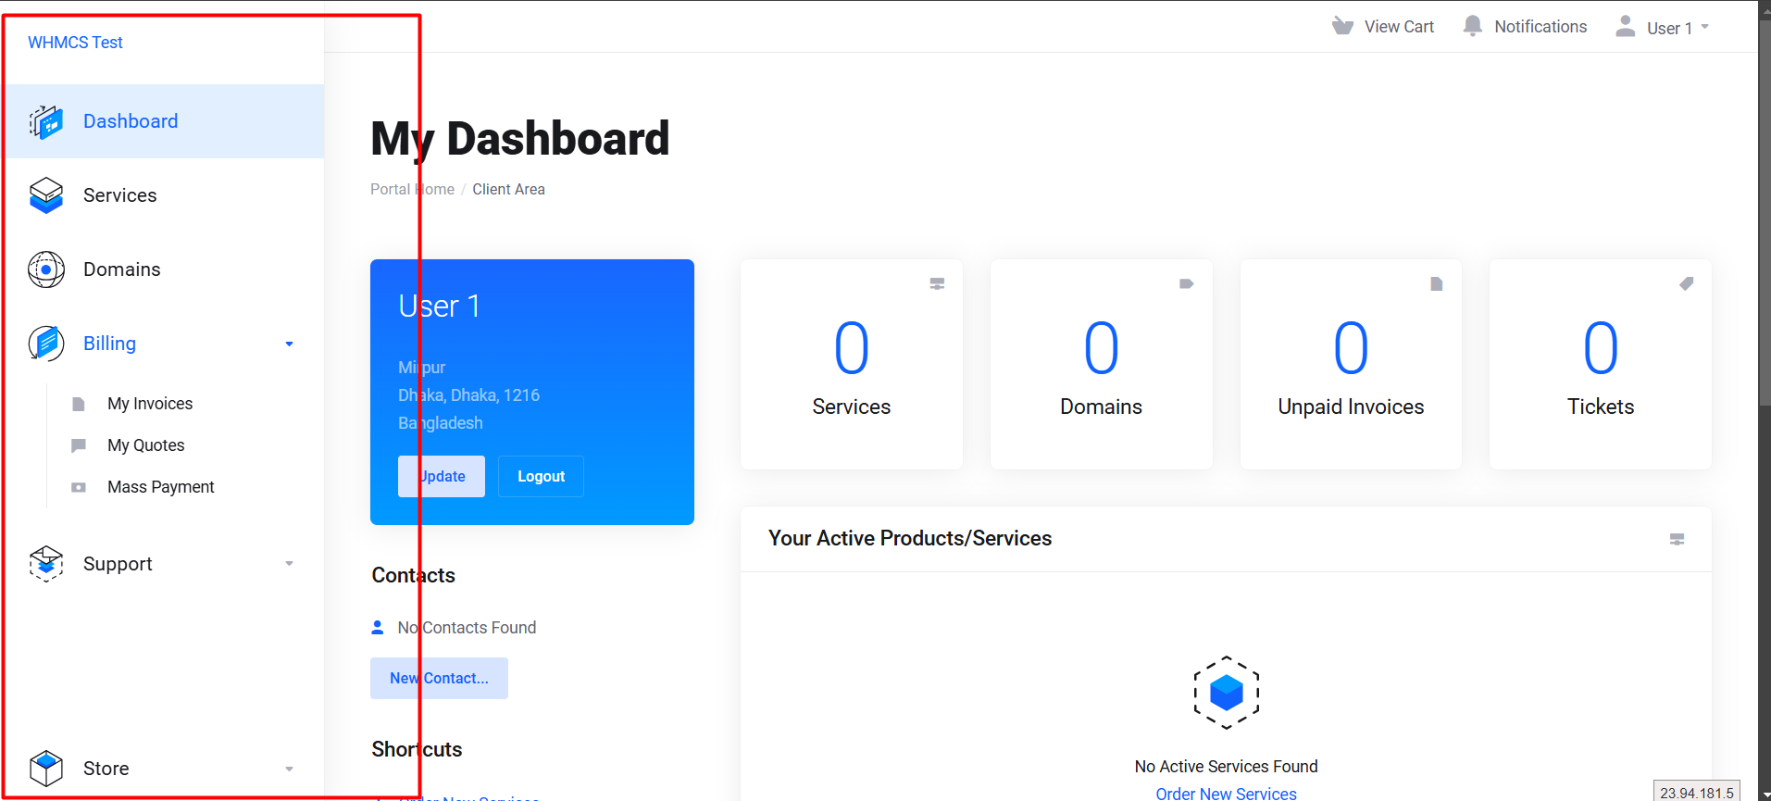Select the Store menu label
The width and height of the screenshot is (1771, 801).
(x=106, y=769)
